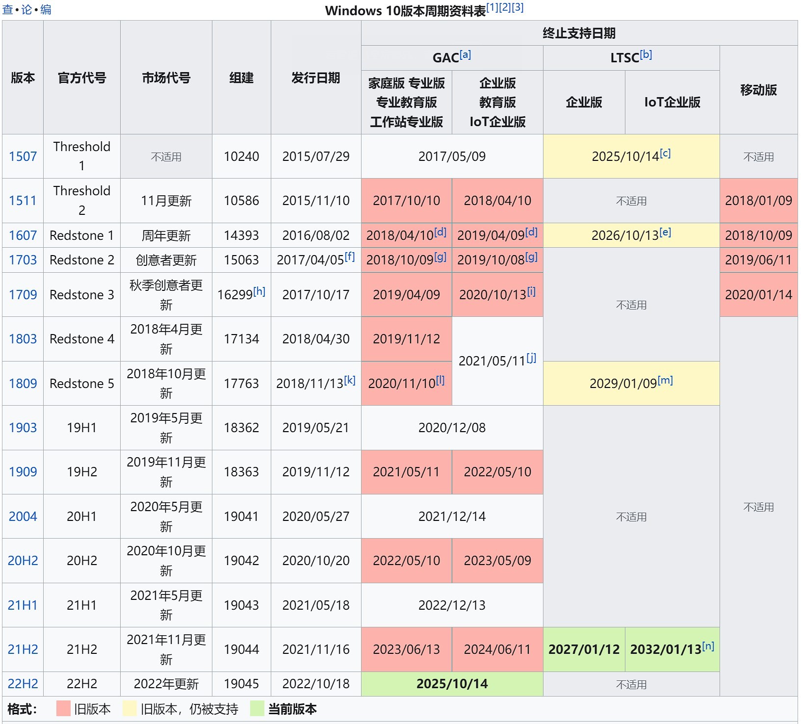Select the 终止支持日期 header cell
The height and width of the screenshot is (724, 801).
pyautogui.click(x=579, y=33)
